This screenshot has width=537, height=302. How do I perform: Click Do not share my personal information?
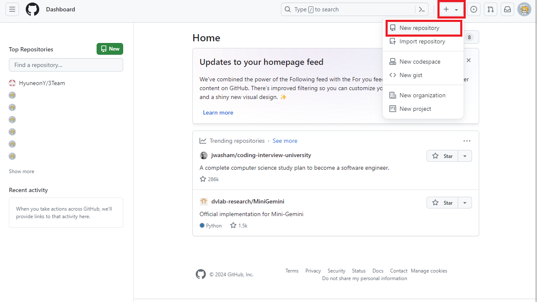tap(364, 278)
